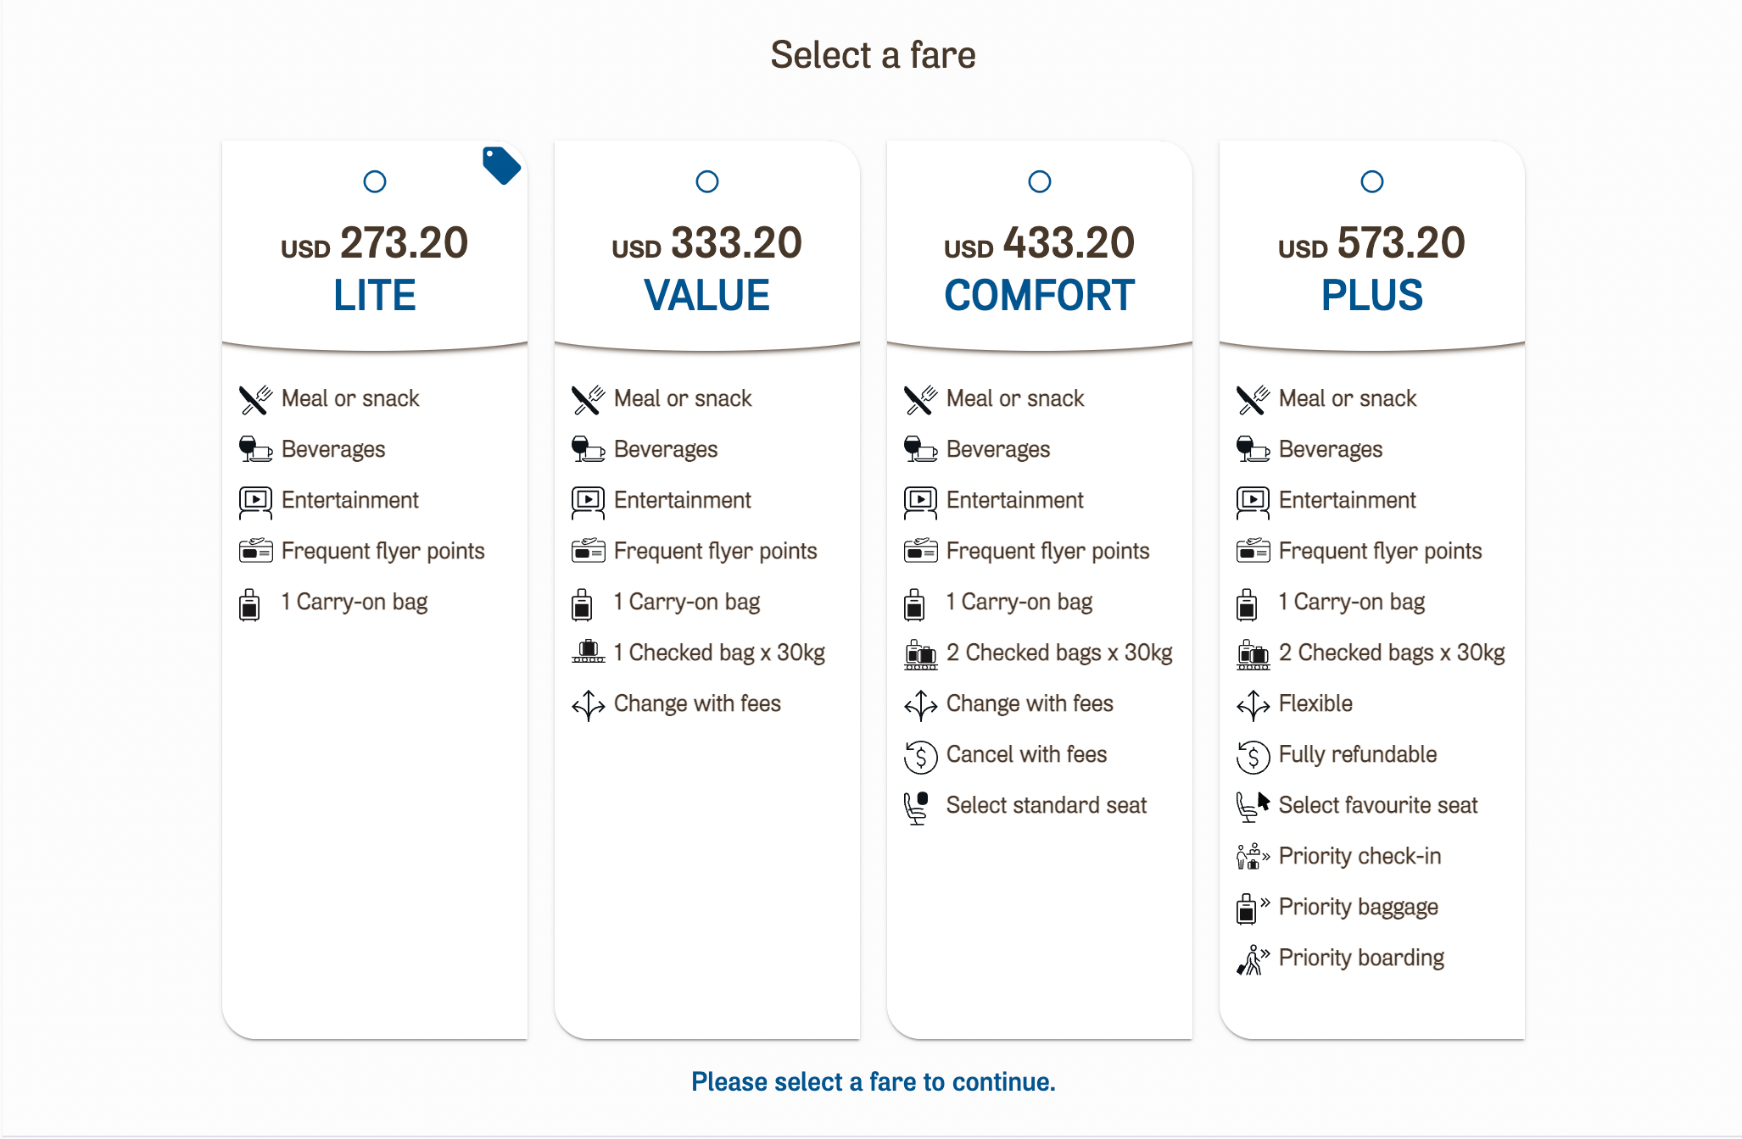Click the USD 573.20 PLUS fare heading
This screenshot has width=1742, height=1139.
click(1372, 244)
